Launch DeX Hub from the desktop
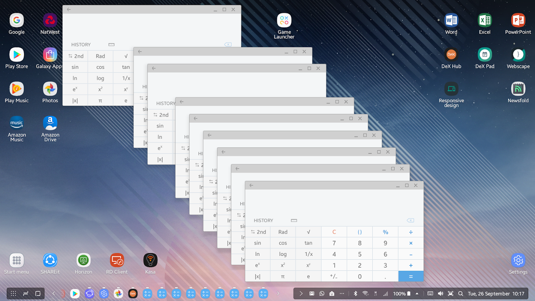 [451, 55]
